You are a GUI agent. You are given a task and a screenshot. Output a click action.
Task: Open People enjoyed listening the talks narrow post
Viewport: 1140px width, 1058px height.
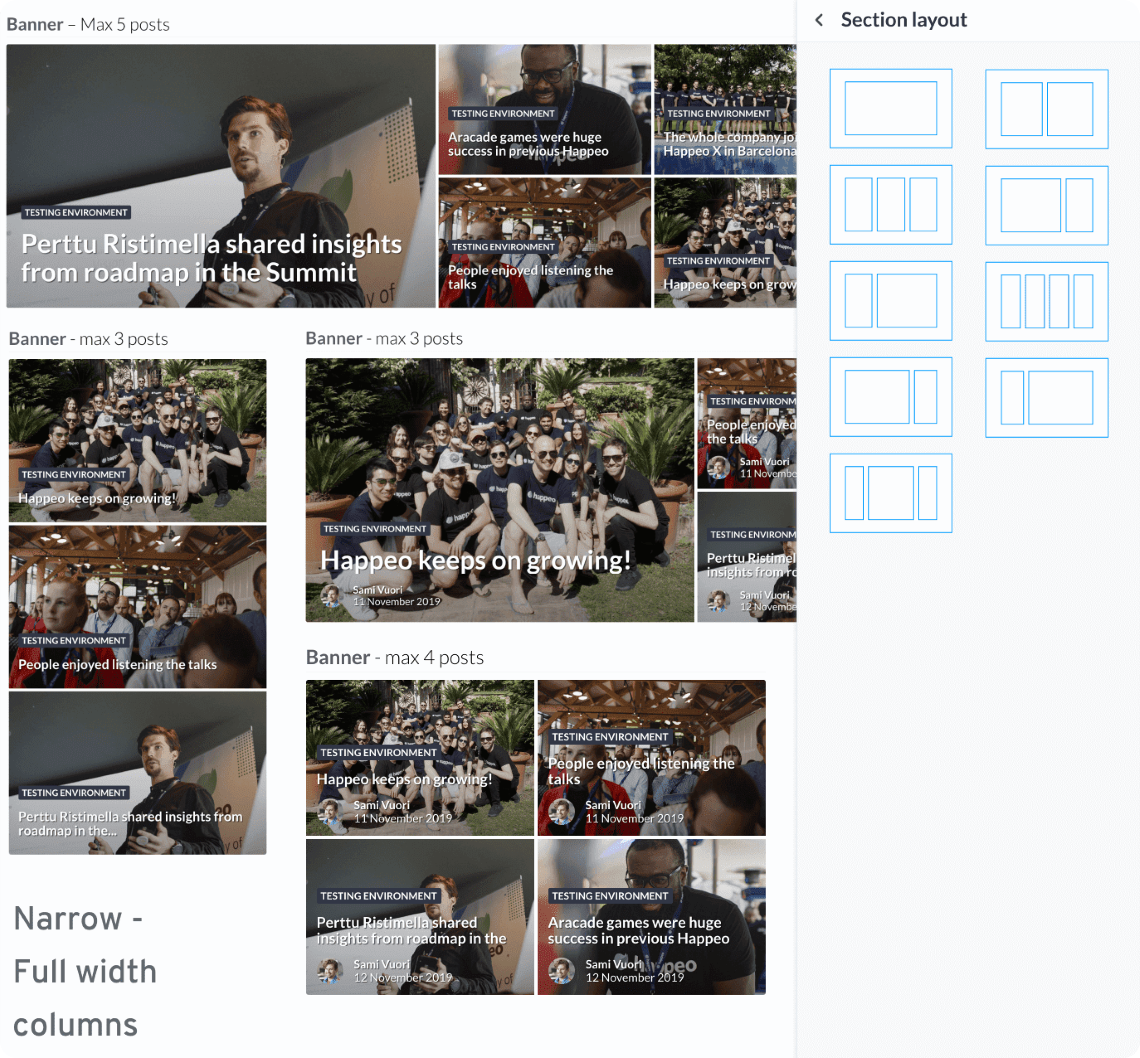(138, 607)
